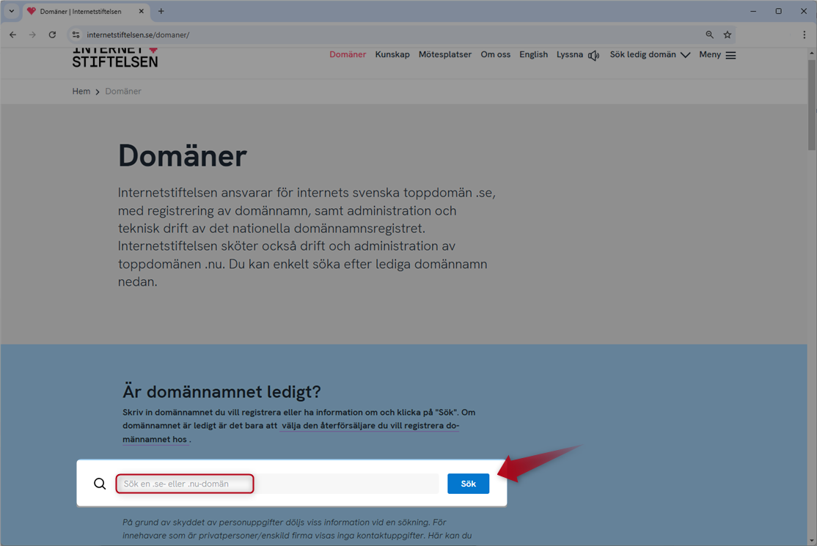
Task: Bookmark the page with the star icon
Action: pyautogui.click(x=727, y=34)
